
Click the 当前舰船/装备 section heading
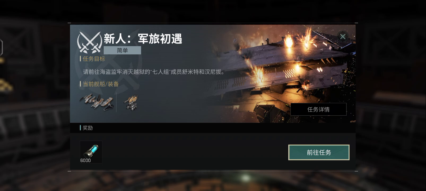pyautogui.click(x=101, y=84)
